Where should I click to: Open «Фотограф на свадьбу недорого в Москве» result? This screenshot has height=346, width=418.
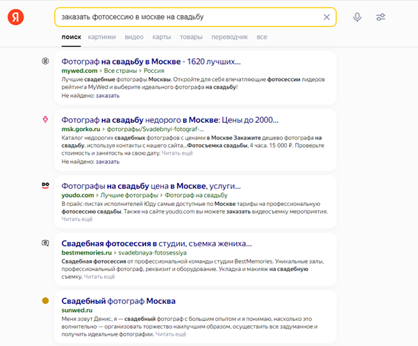click(170, 120)
